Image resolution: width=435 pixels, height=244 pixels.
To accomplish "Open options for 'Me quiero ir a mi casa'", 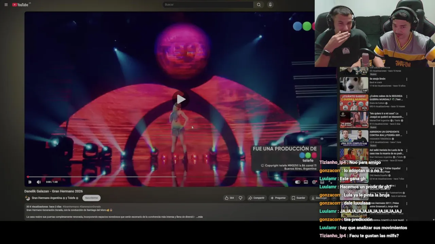I will point(406,115).
